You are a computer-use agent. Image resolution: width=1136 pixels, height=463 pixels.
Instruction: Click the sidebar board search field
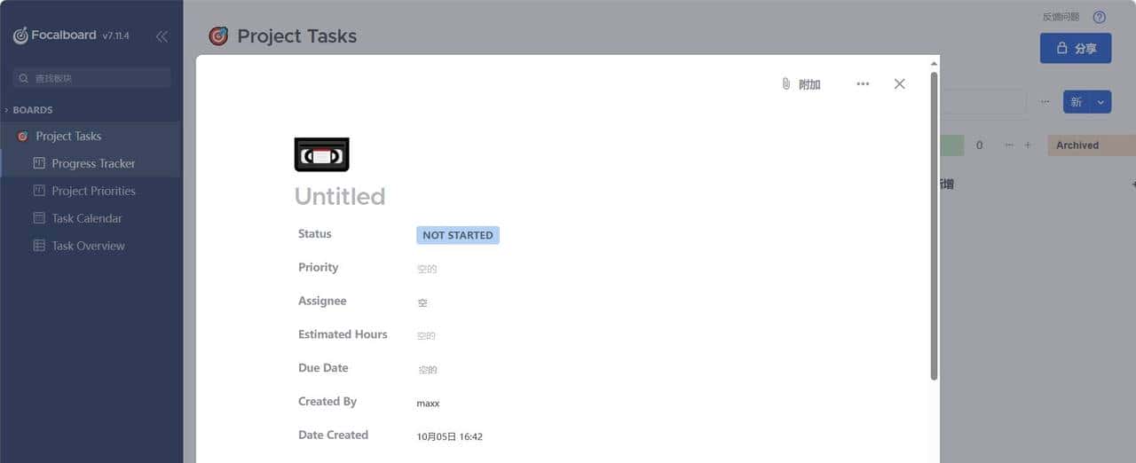click(92, 78)
